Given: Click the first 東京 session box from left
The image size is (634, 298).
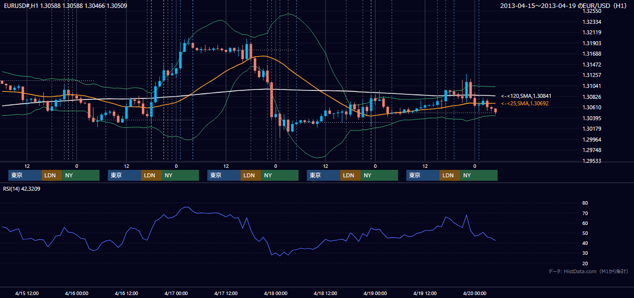Looking at the screenshot, I should tap(25, 175).
